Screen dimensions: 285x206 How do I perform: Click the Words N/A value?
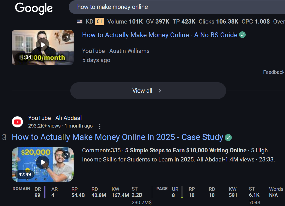[273, 195]
